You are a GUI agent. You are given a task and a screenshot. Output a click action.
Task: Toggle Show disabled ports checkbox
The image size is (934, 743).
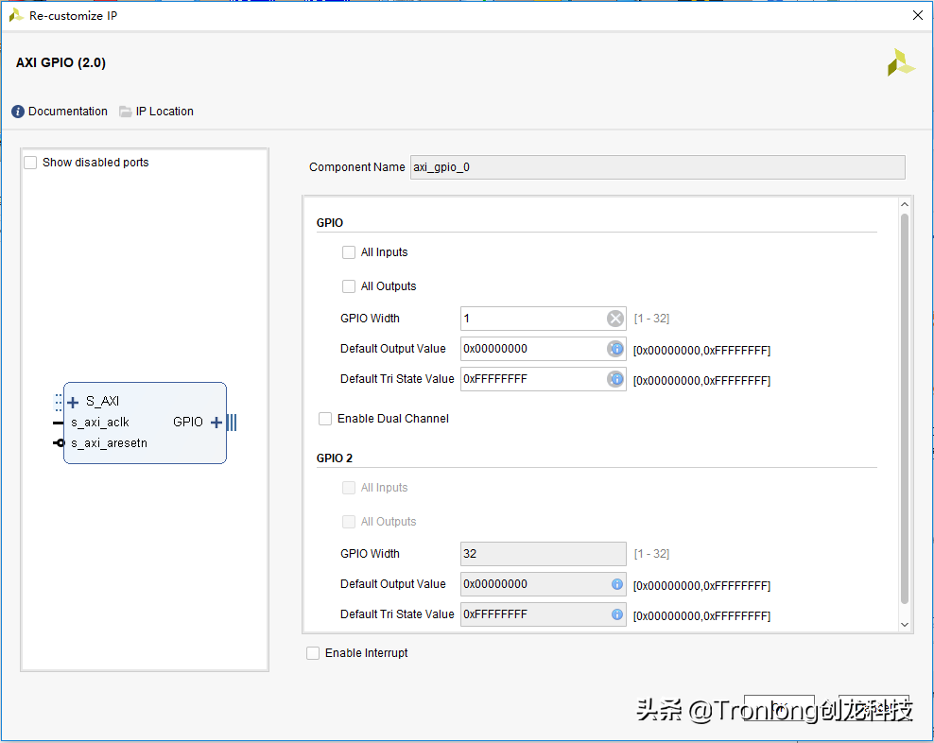(x=30, y=163)
